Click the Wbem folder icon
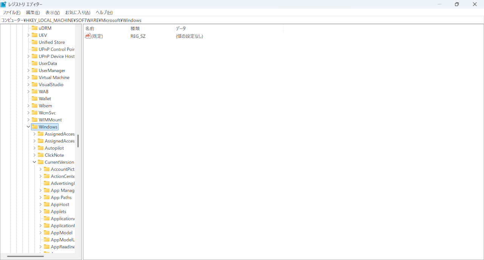The width and height of the screenshot is (484, 260). pyautogui.click(x=34, y=106)
